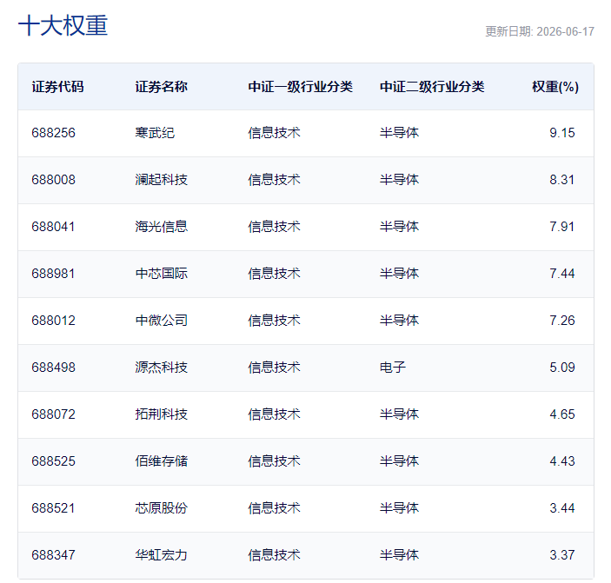
Task: Select security name 源杰科技
Action: tap(162, 368)
